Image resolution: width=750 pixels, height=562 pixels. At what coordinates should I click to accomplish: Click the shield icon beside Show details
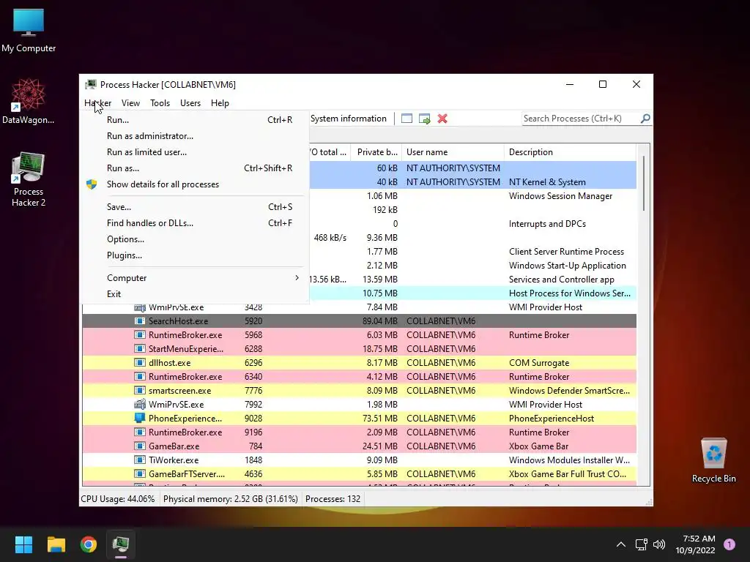coord(92,184)
